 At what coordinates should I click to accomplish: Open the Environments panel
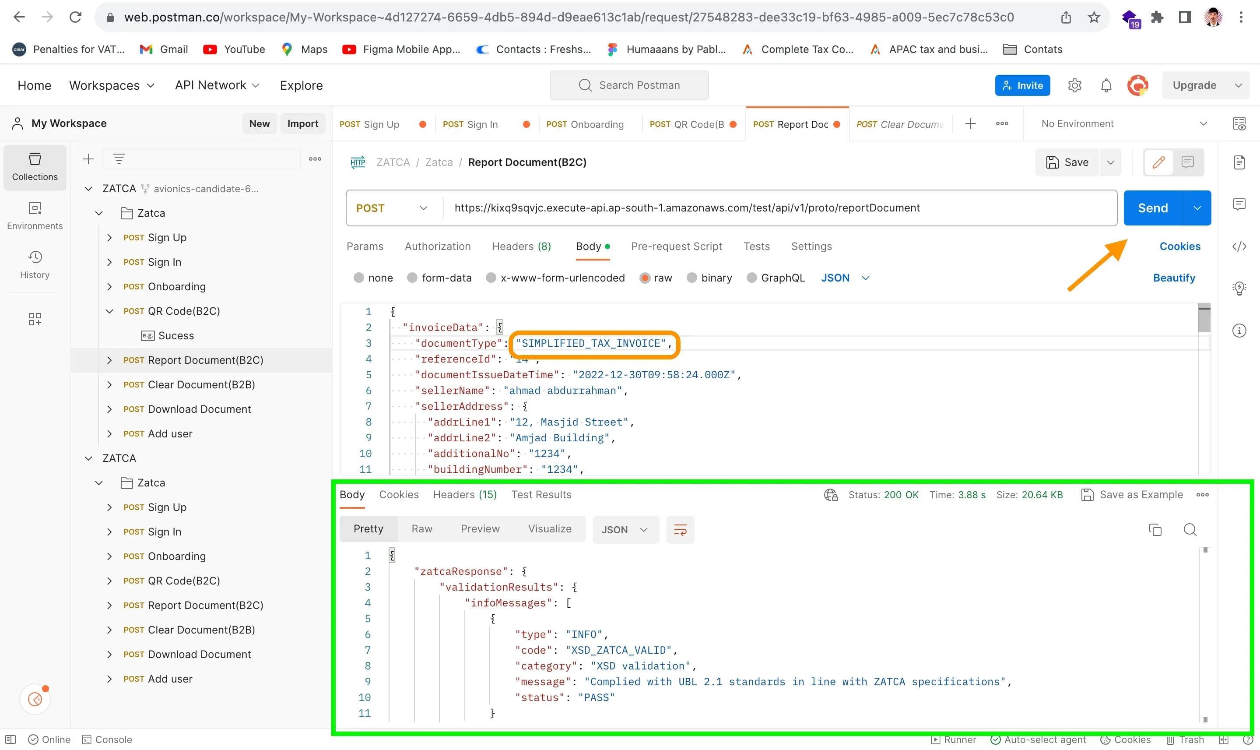pos(34,215)
